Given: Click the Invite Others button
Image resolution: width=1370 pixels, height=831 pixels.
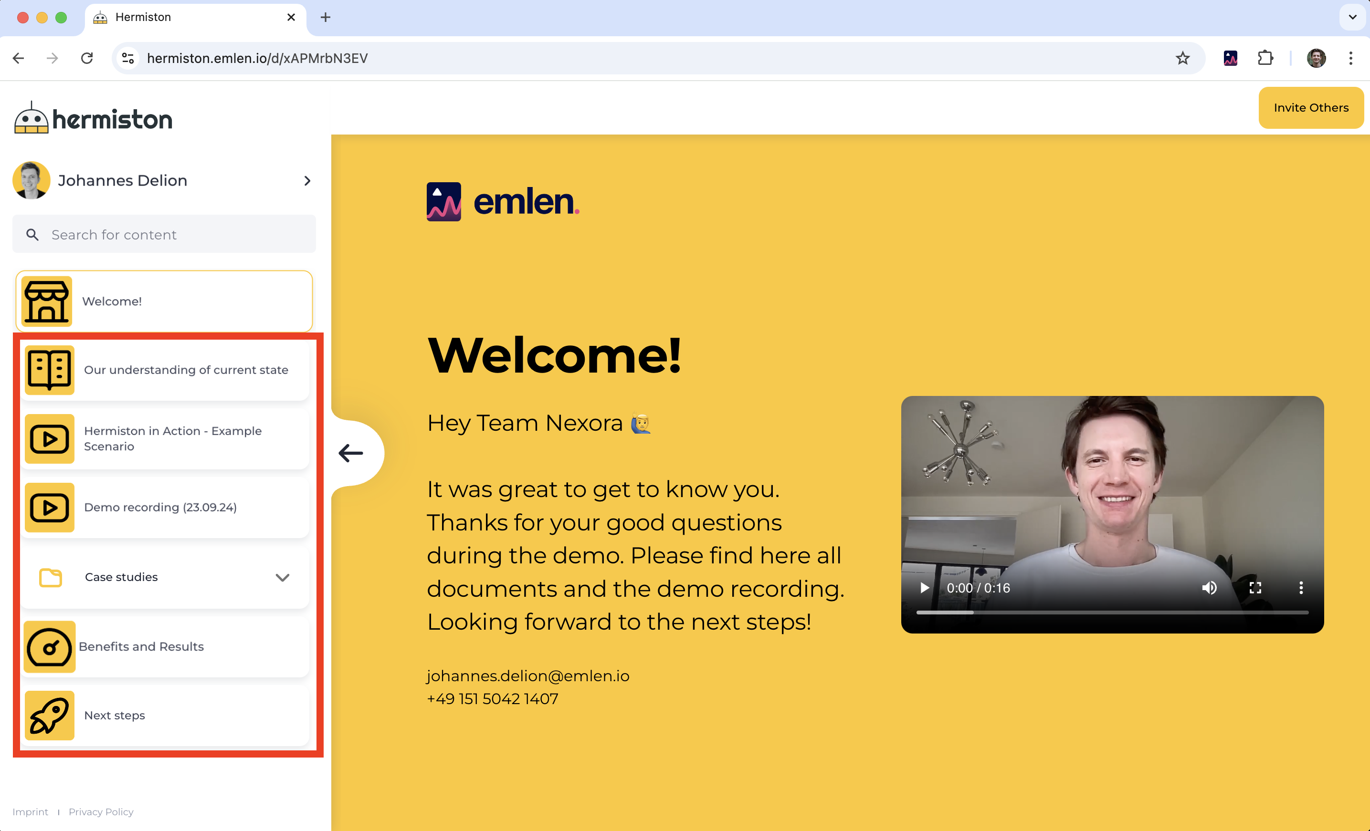Looking at the screenshot, I should [1310, 108].
